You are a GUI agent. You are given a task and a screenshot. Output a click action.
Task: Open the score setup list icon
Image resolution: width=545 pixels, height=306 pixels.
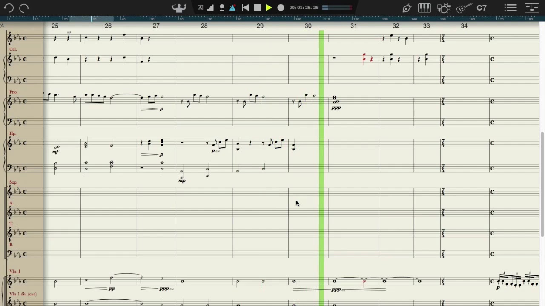click(511, 8)
